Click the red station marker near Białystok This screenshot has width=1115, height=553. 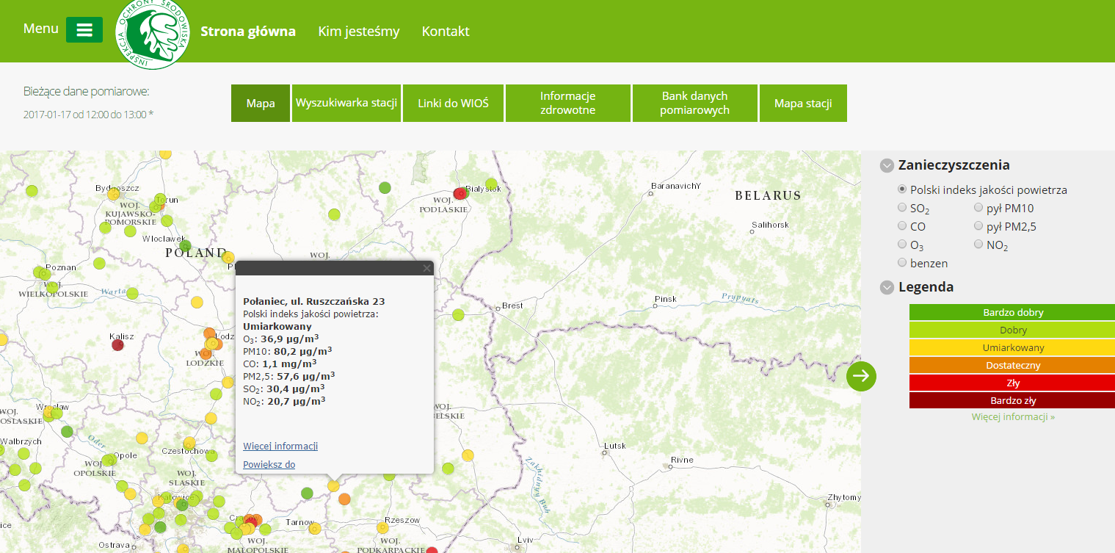460,193
